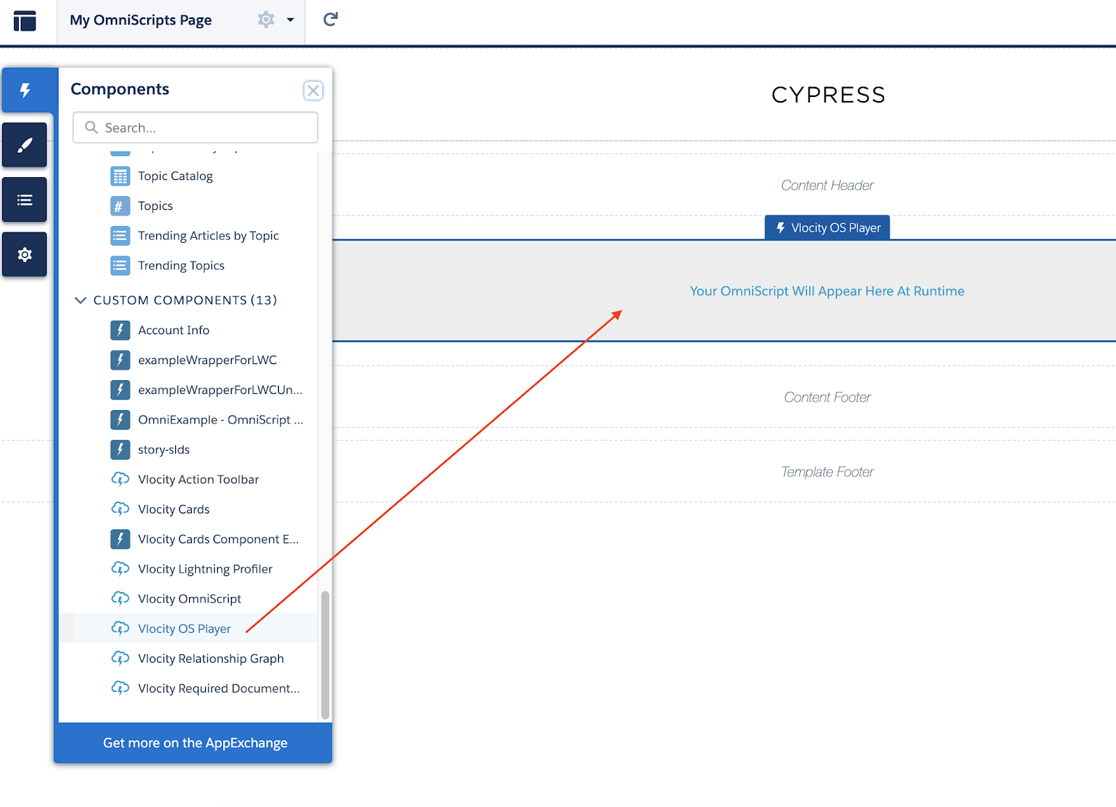This screenshot has height=807, width=1116.
Task: Select Trending Topics component icon
Action: pos(120,266)
